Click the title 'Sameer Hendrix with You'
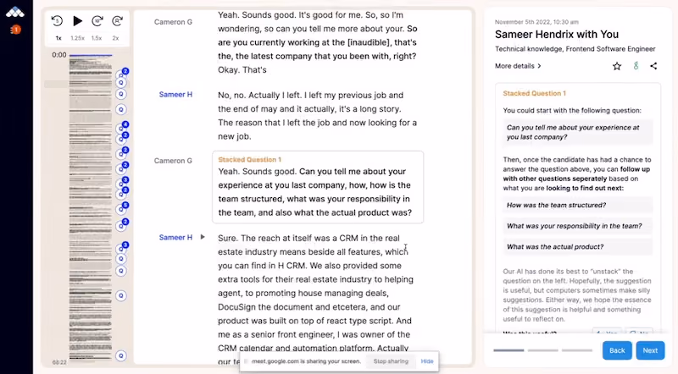The width and height of the screenshot is (678, 374). click(x=557, y=35)
